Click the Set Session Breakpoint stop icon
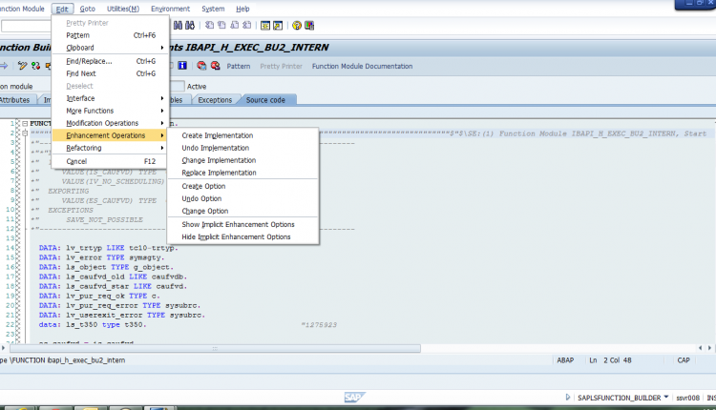This screenshot has height=410, width=716. tap(201, 66)
